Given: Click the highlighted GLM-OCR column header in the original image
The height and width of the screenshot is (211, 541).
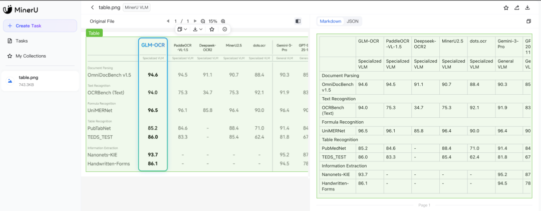Looking at the screenshot, I should 153,45.
